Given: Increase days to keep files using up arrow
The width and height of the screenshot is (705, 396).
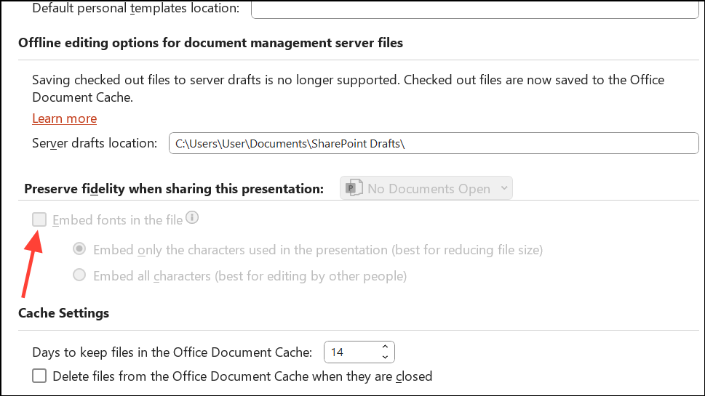Looking at the screenshot, I should [386, 347].
